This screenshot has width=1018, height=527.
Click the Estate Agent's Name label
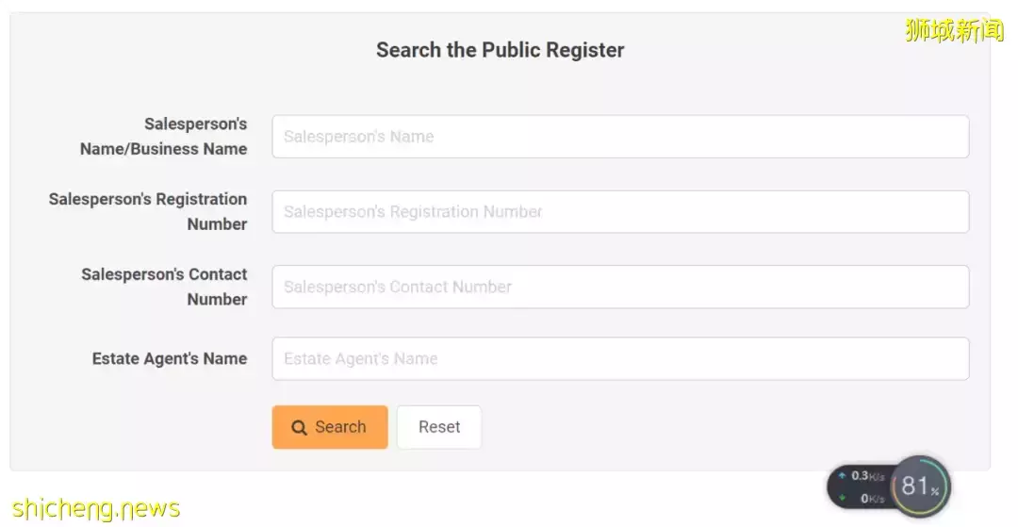(x=170, y=359)
